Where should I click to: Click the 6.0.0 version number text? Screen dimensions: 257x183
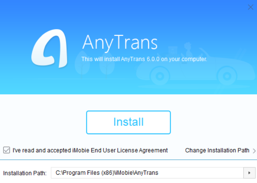point(153,59)
